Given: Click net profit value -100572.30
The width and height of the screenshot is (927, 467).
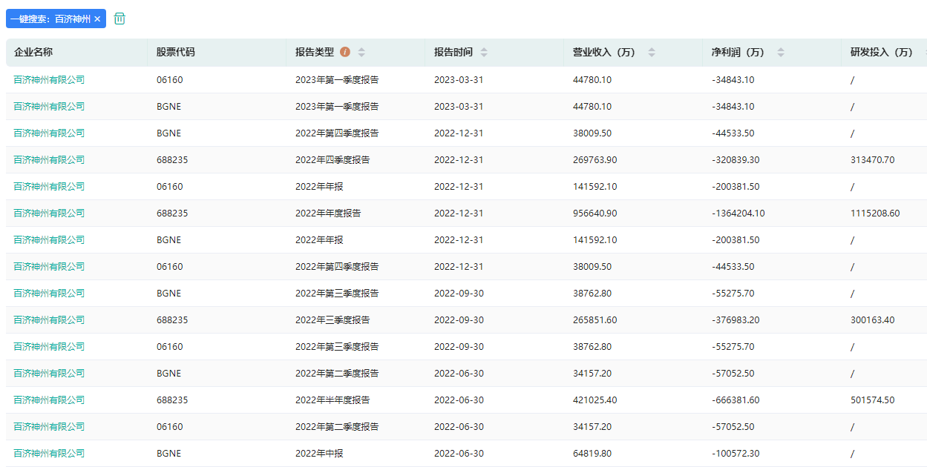Looking at the screenshot, I should [x=736, y=453].
